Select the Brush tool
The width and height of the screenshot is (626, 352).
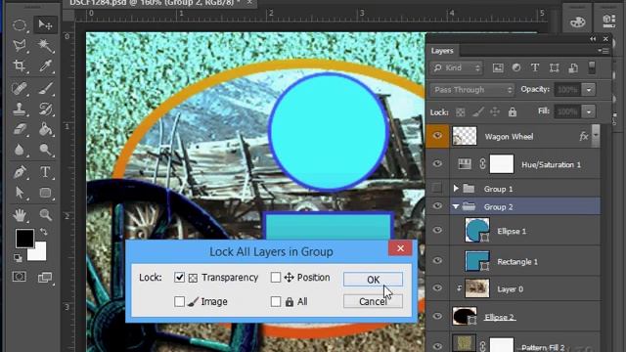click(x=45, y=88)
